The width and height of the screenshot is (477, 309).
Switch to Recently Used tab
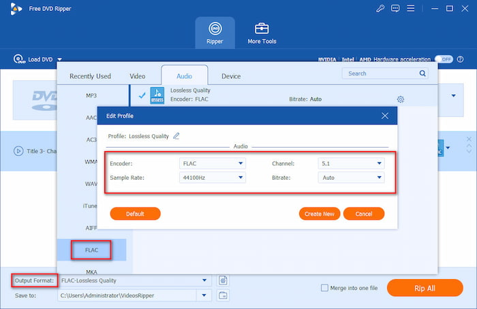pyautogui.click(x=90, y=76)
